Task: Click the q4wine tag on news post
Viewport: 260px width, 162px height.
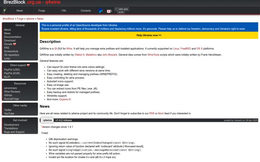Action: 48,120
